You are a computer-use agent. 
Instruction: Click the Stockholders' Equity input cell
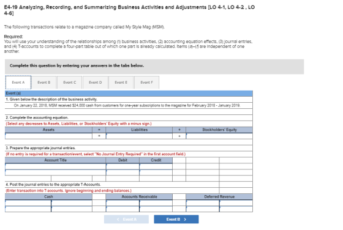[x=219, y=136]
